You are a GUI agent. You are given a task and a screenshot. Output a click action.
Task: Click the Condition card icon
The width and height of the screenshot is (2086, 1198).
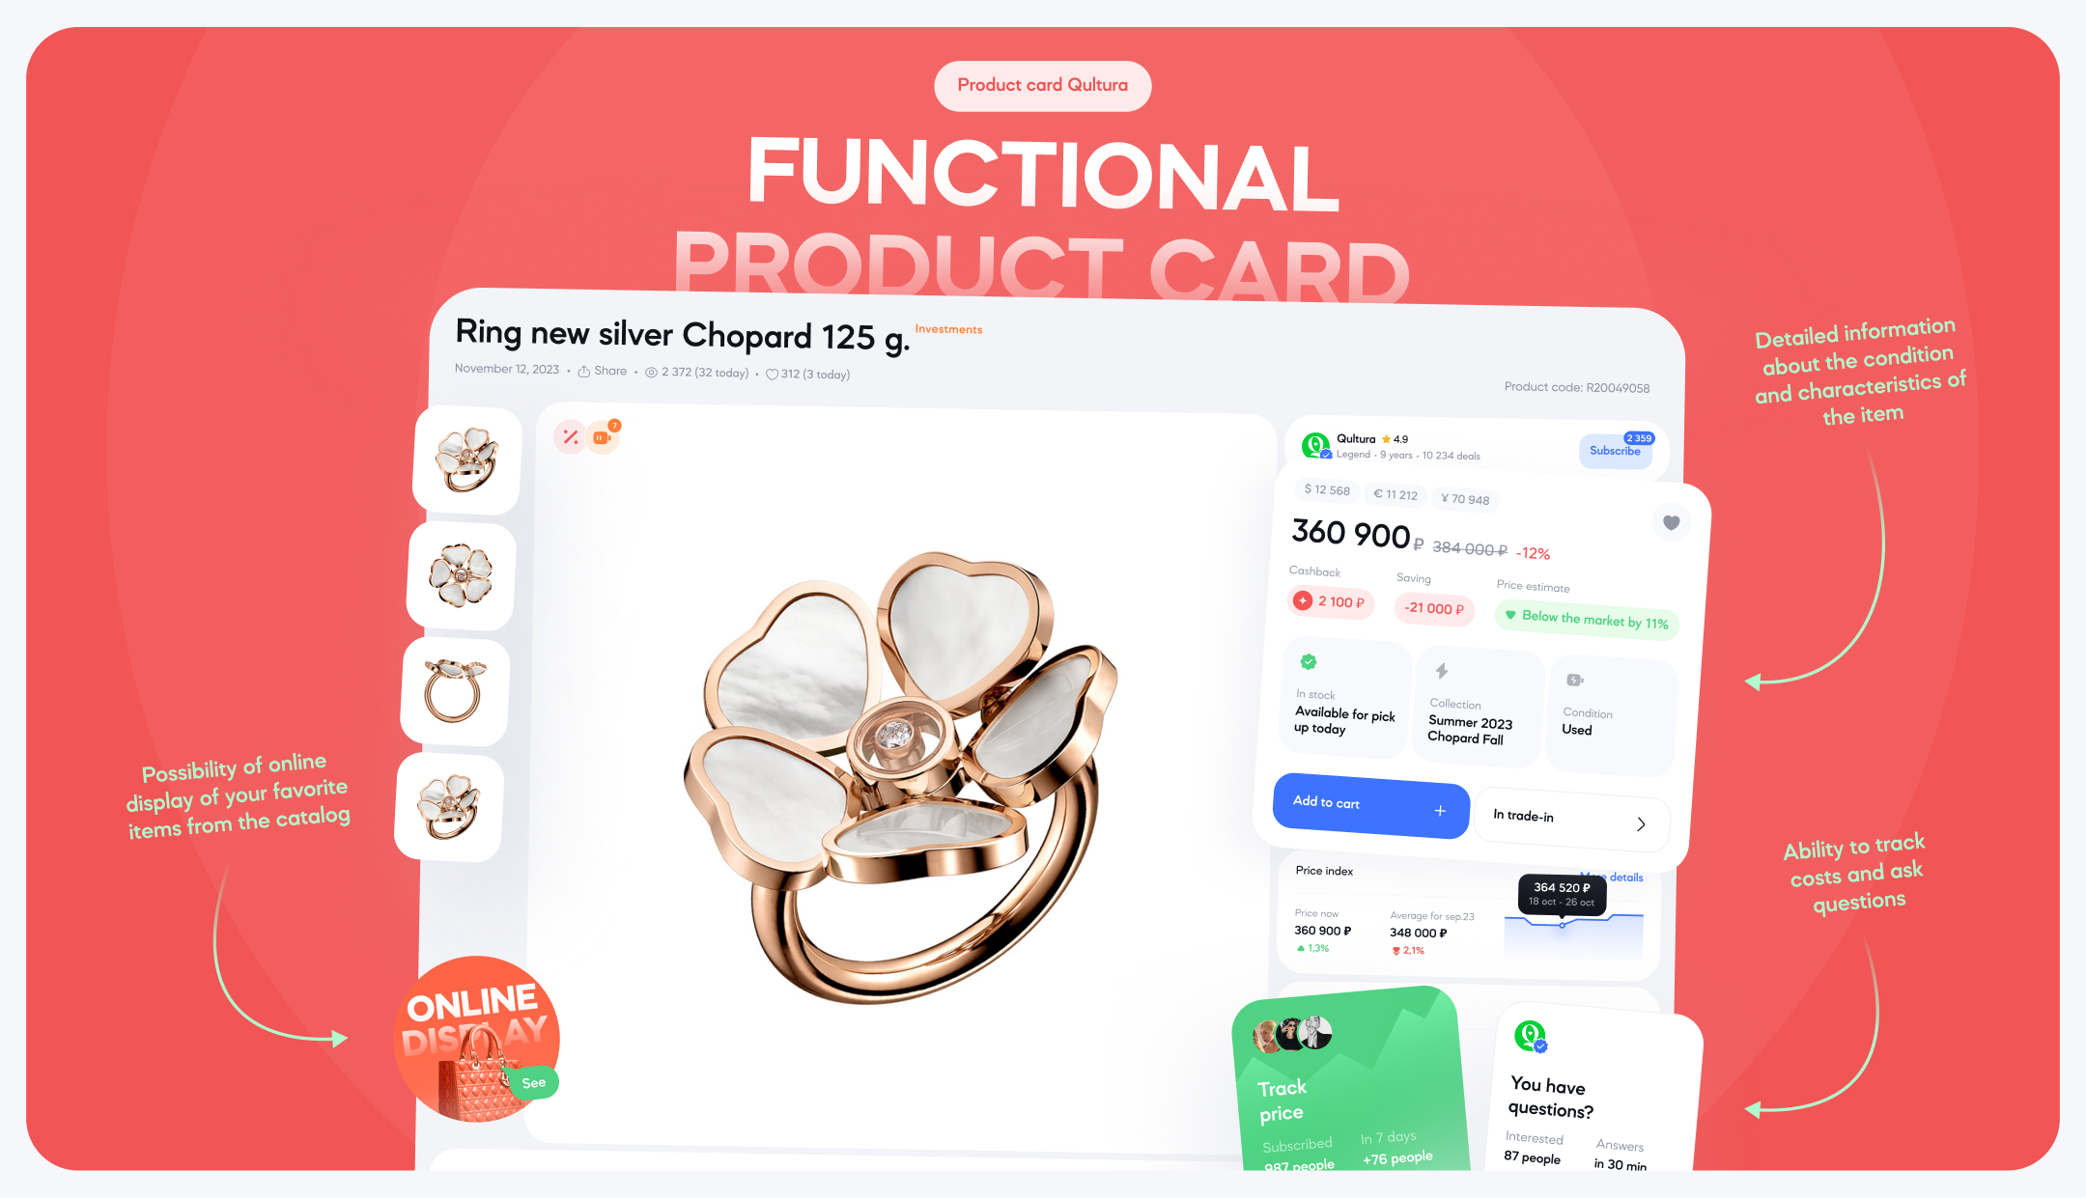point(1574,680)
